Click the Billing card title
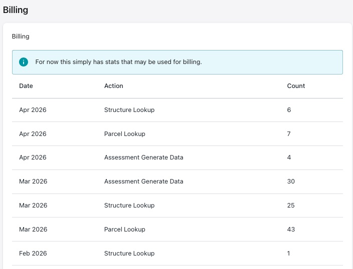 click(21, 36)
